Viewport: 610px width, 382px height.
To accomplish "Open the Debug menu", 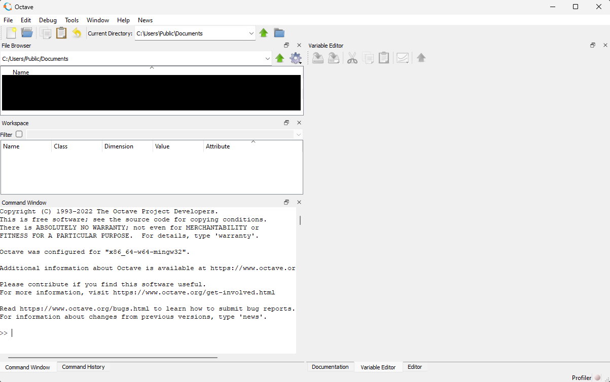I will pyautogui.click(x=48, y=20).
